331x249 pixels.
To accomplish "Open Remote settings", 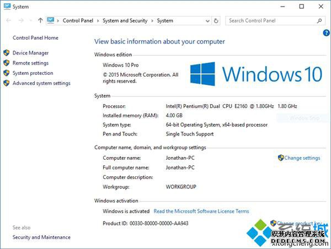I will coord(30,63).
